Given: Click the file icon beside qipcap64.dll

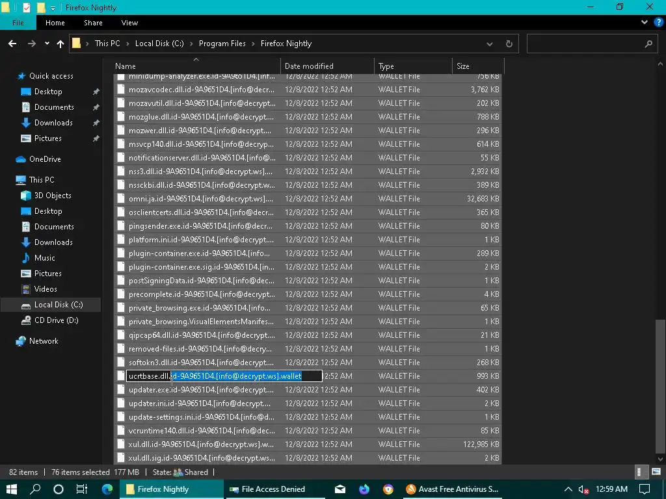Looking at the screenshot, I should click(121, 335).
